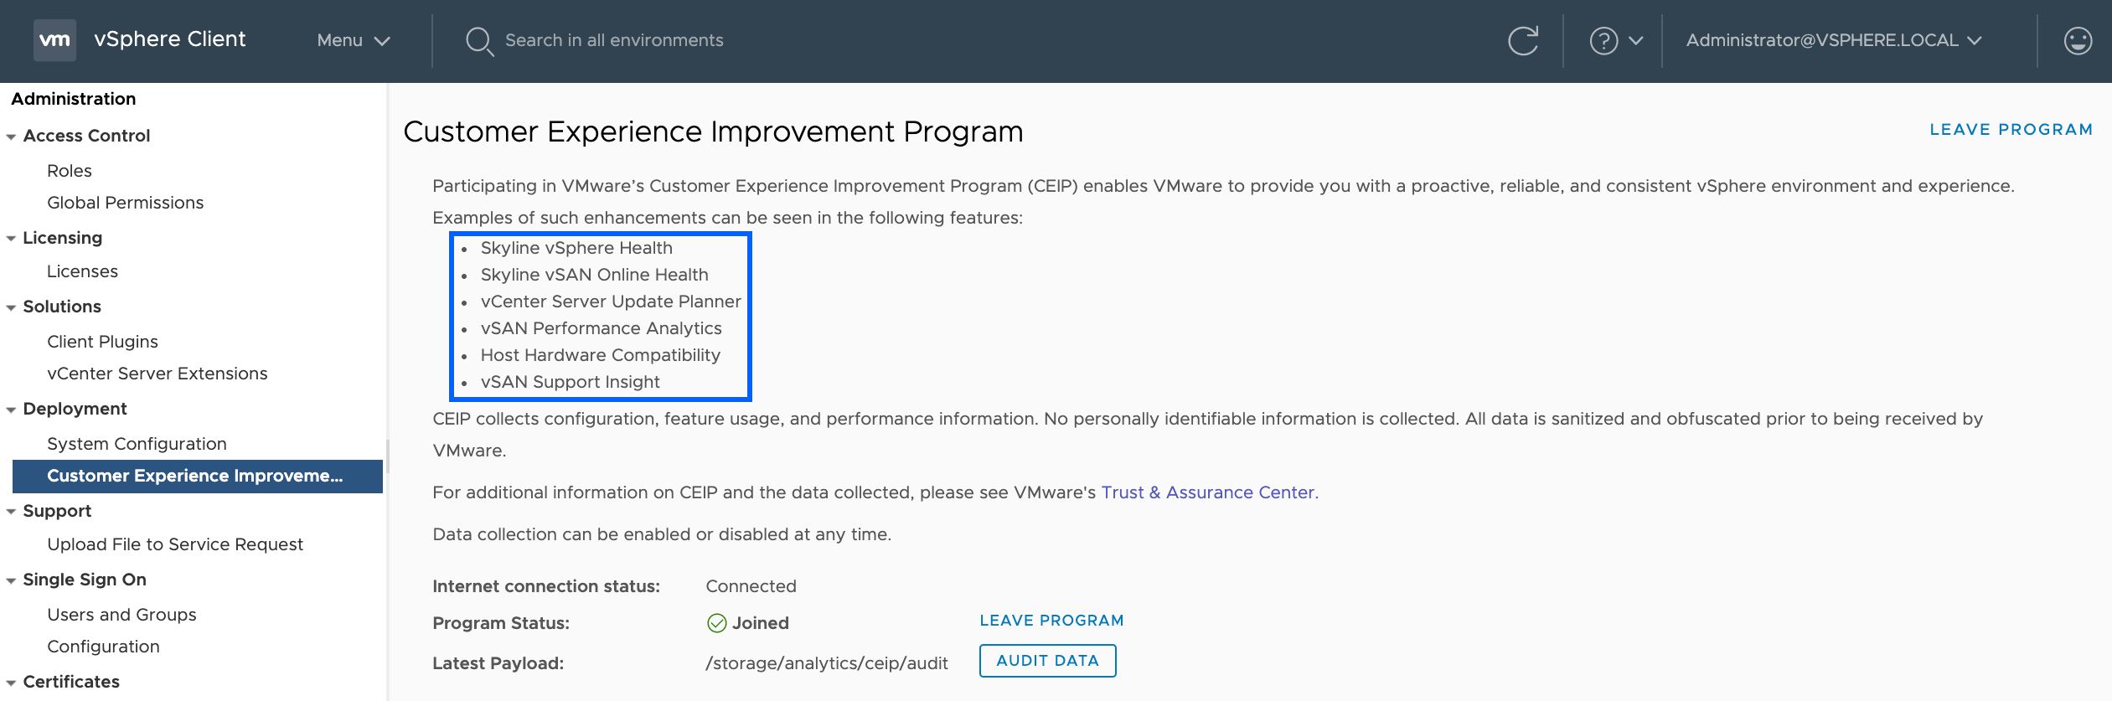Image resolution: width=2112 pixels, height=701 pixels.
Task: Collapse the Licensing tree section
Action: pyautogui.click(x=11, y=239)
